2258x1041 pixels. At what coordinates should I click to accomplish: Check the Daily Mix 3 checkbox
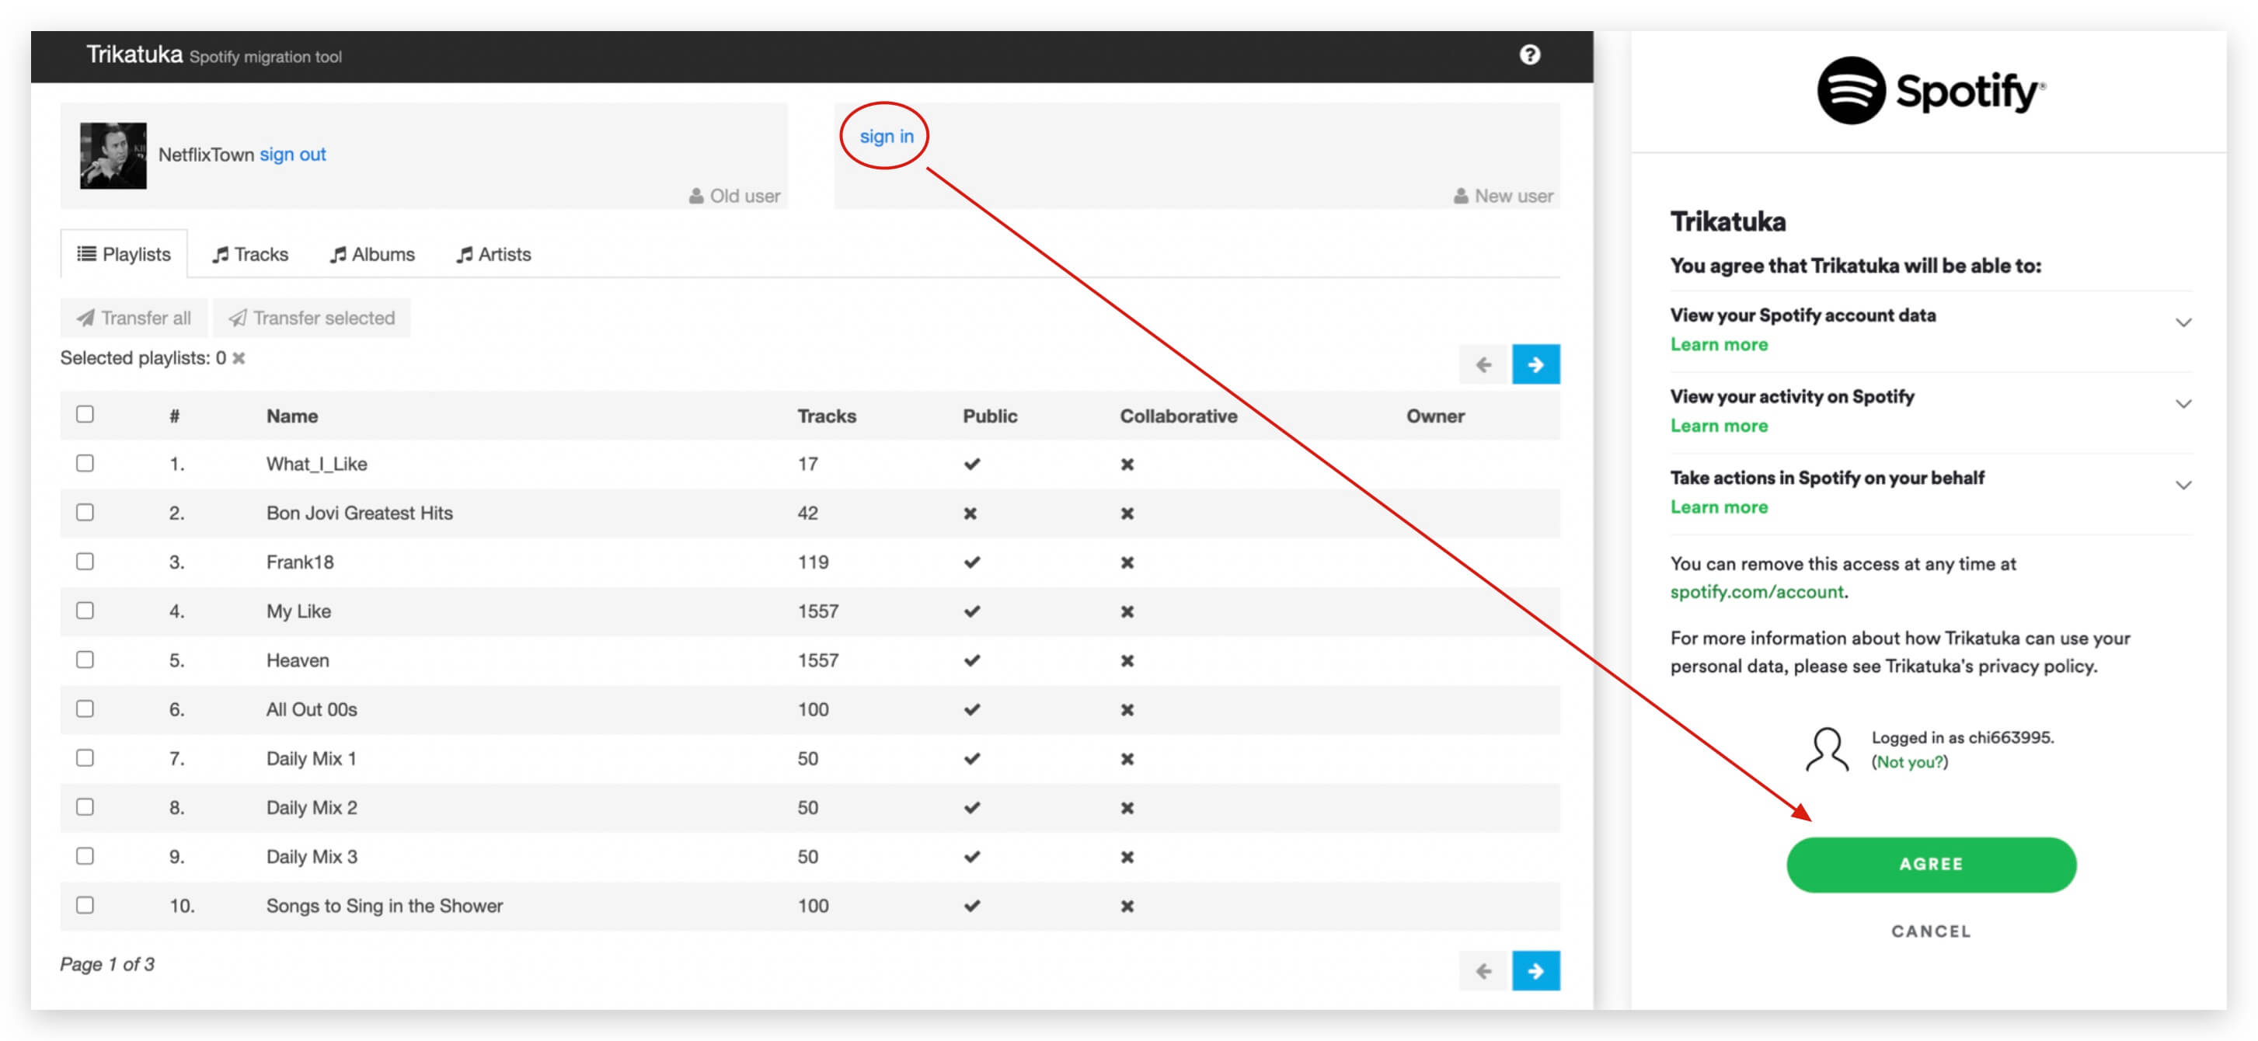(84, 855)
